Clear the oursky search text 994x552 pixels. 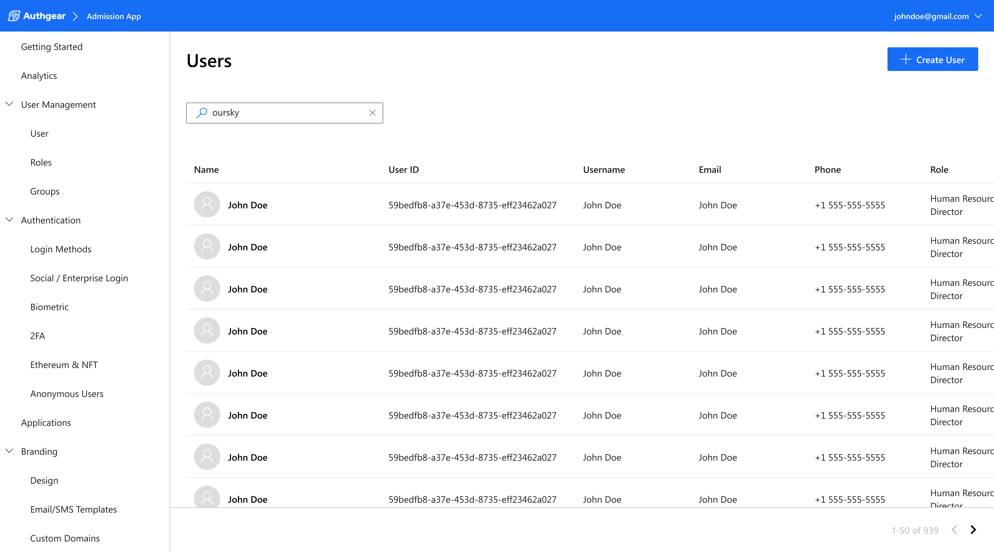pos(372,113)
